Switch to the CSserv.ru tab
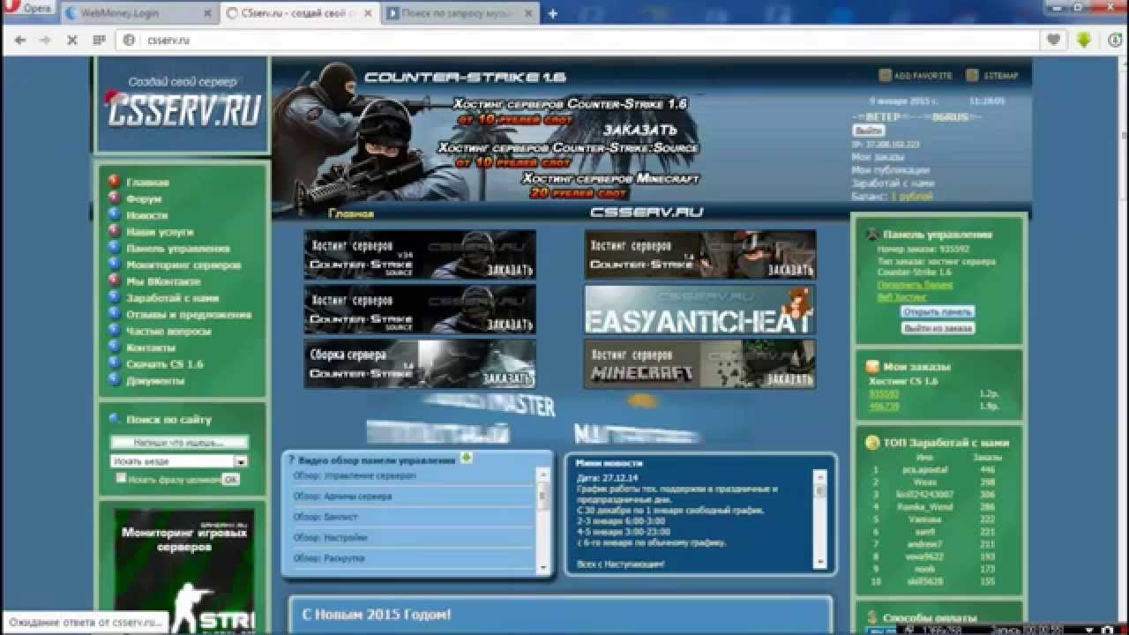The height and width of the screenshot is (635, 1129). (x=299, y=13)
